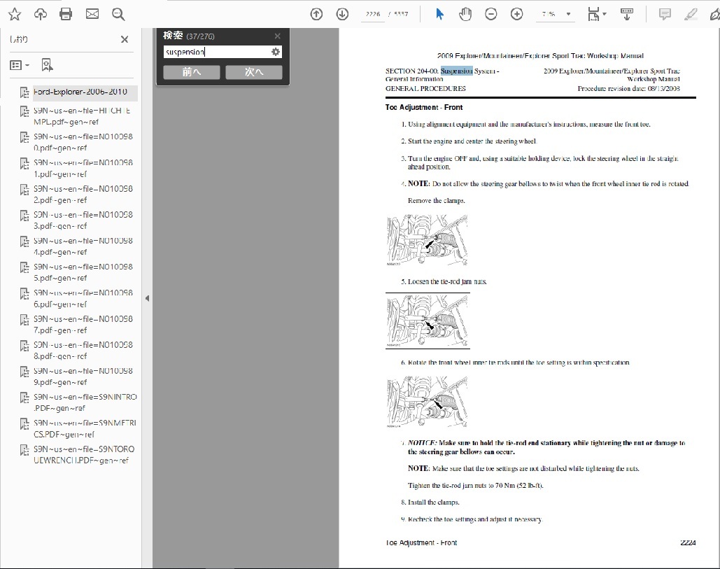Click the loosen tie-rod jam nuts illustration
Viewport: 720px width, 569px height.
427,321
